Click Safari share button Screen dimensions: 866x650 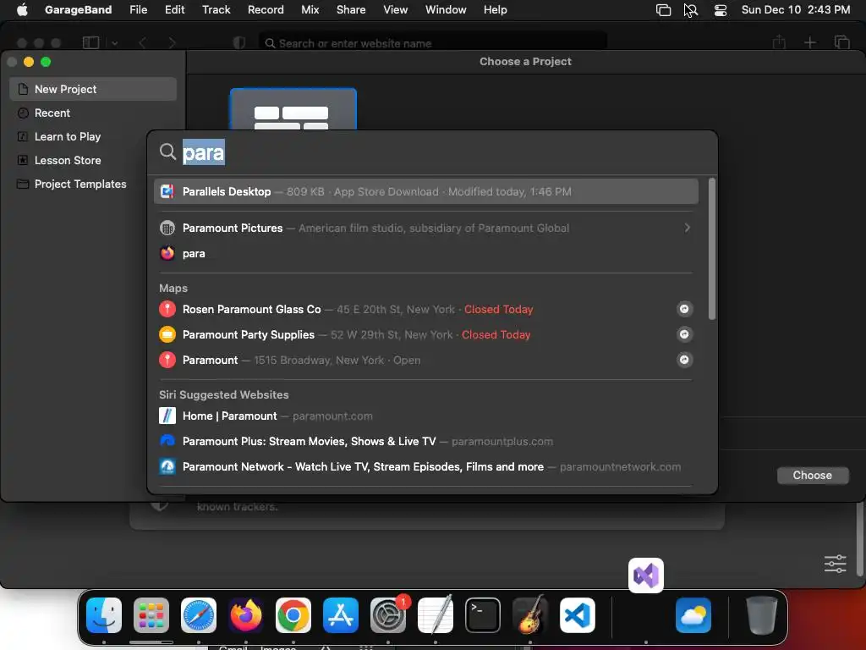[779, 42]
